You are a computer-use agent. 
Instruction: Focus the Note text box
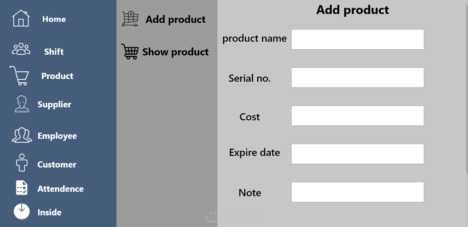click(x=357, y=192)
